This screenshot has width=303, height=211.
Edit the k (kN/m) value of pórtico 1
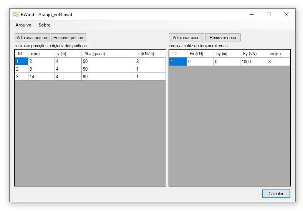pos(150,61)
